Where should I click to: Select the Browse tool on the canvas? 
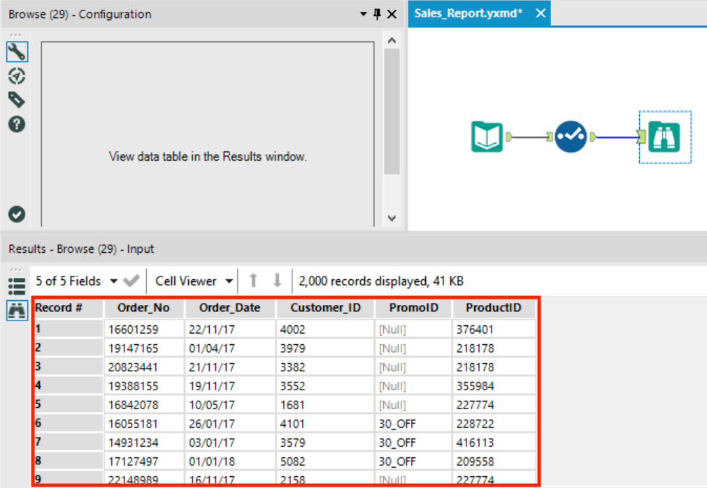coord(664,138)
